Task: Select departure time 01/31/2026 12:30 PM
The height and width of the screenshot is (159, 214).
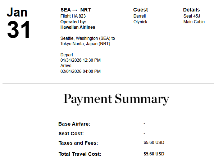Action: coord(81,60)
